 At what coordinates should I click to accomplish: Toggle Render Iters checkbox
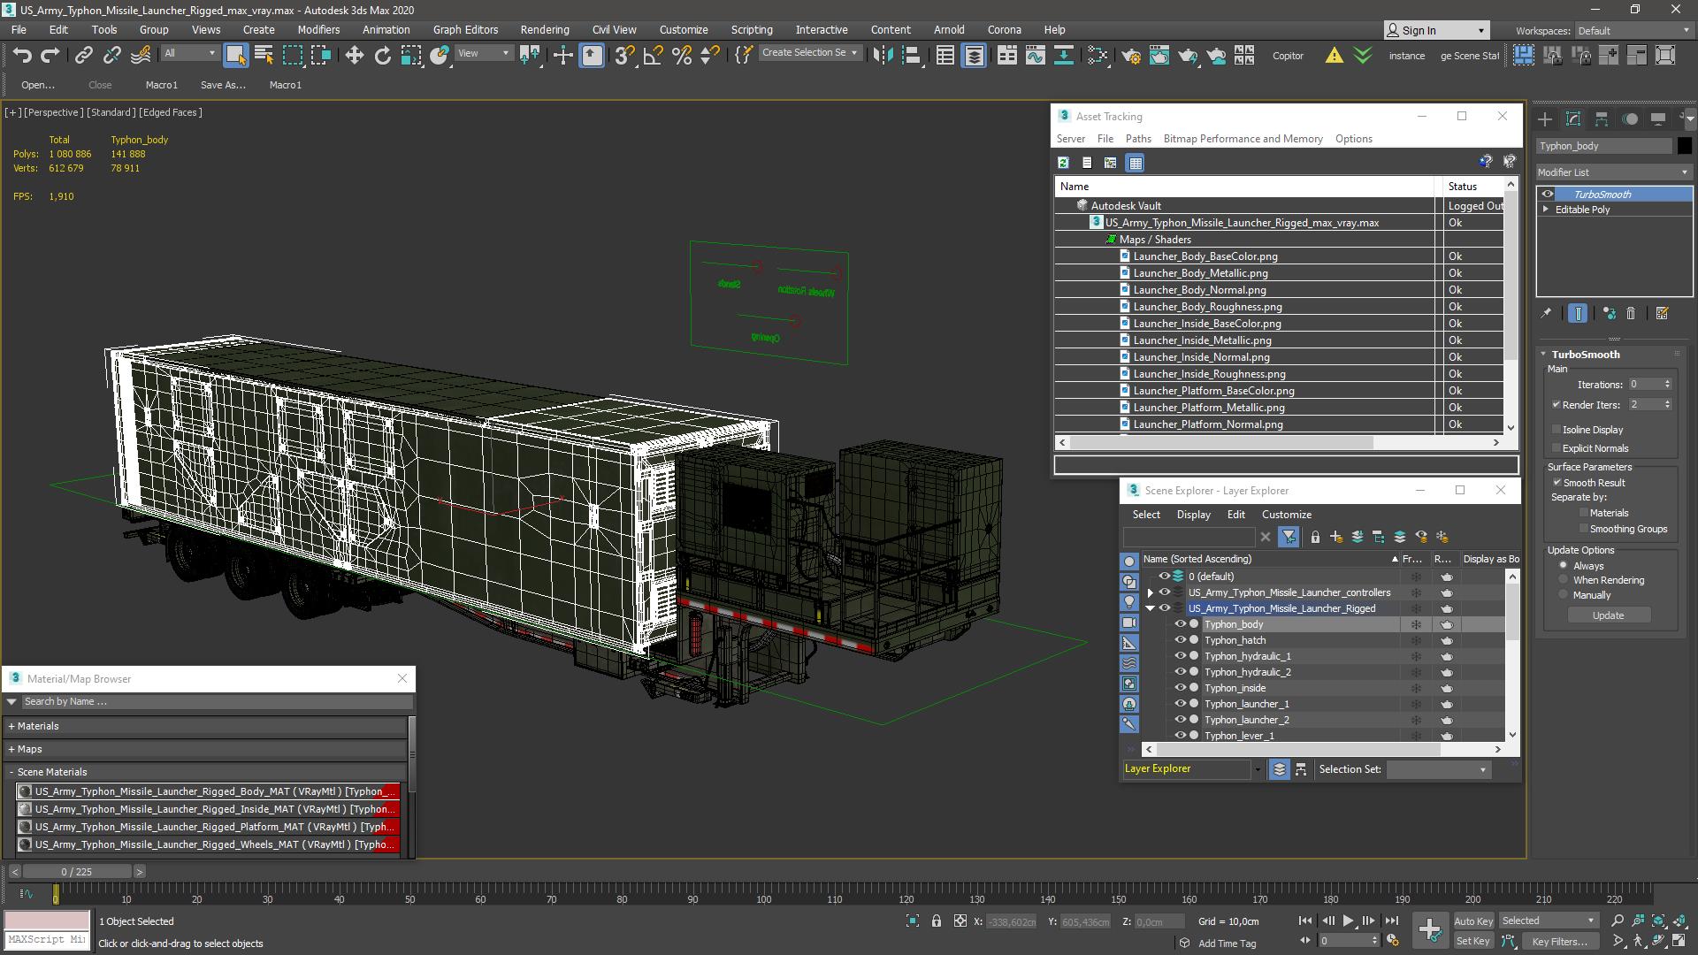click(x=1556, y=405)
